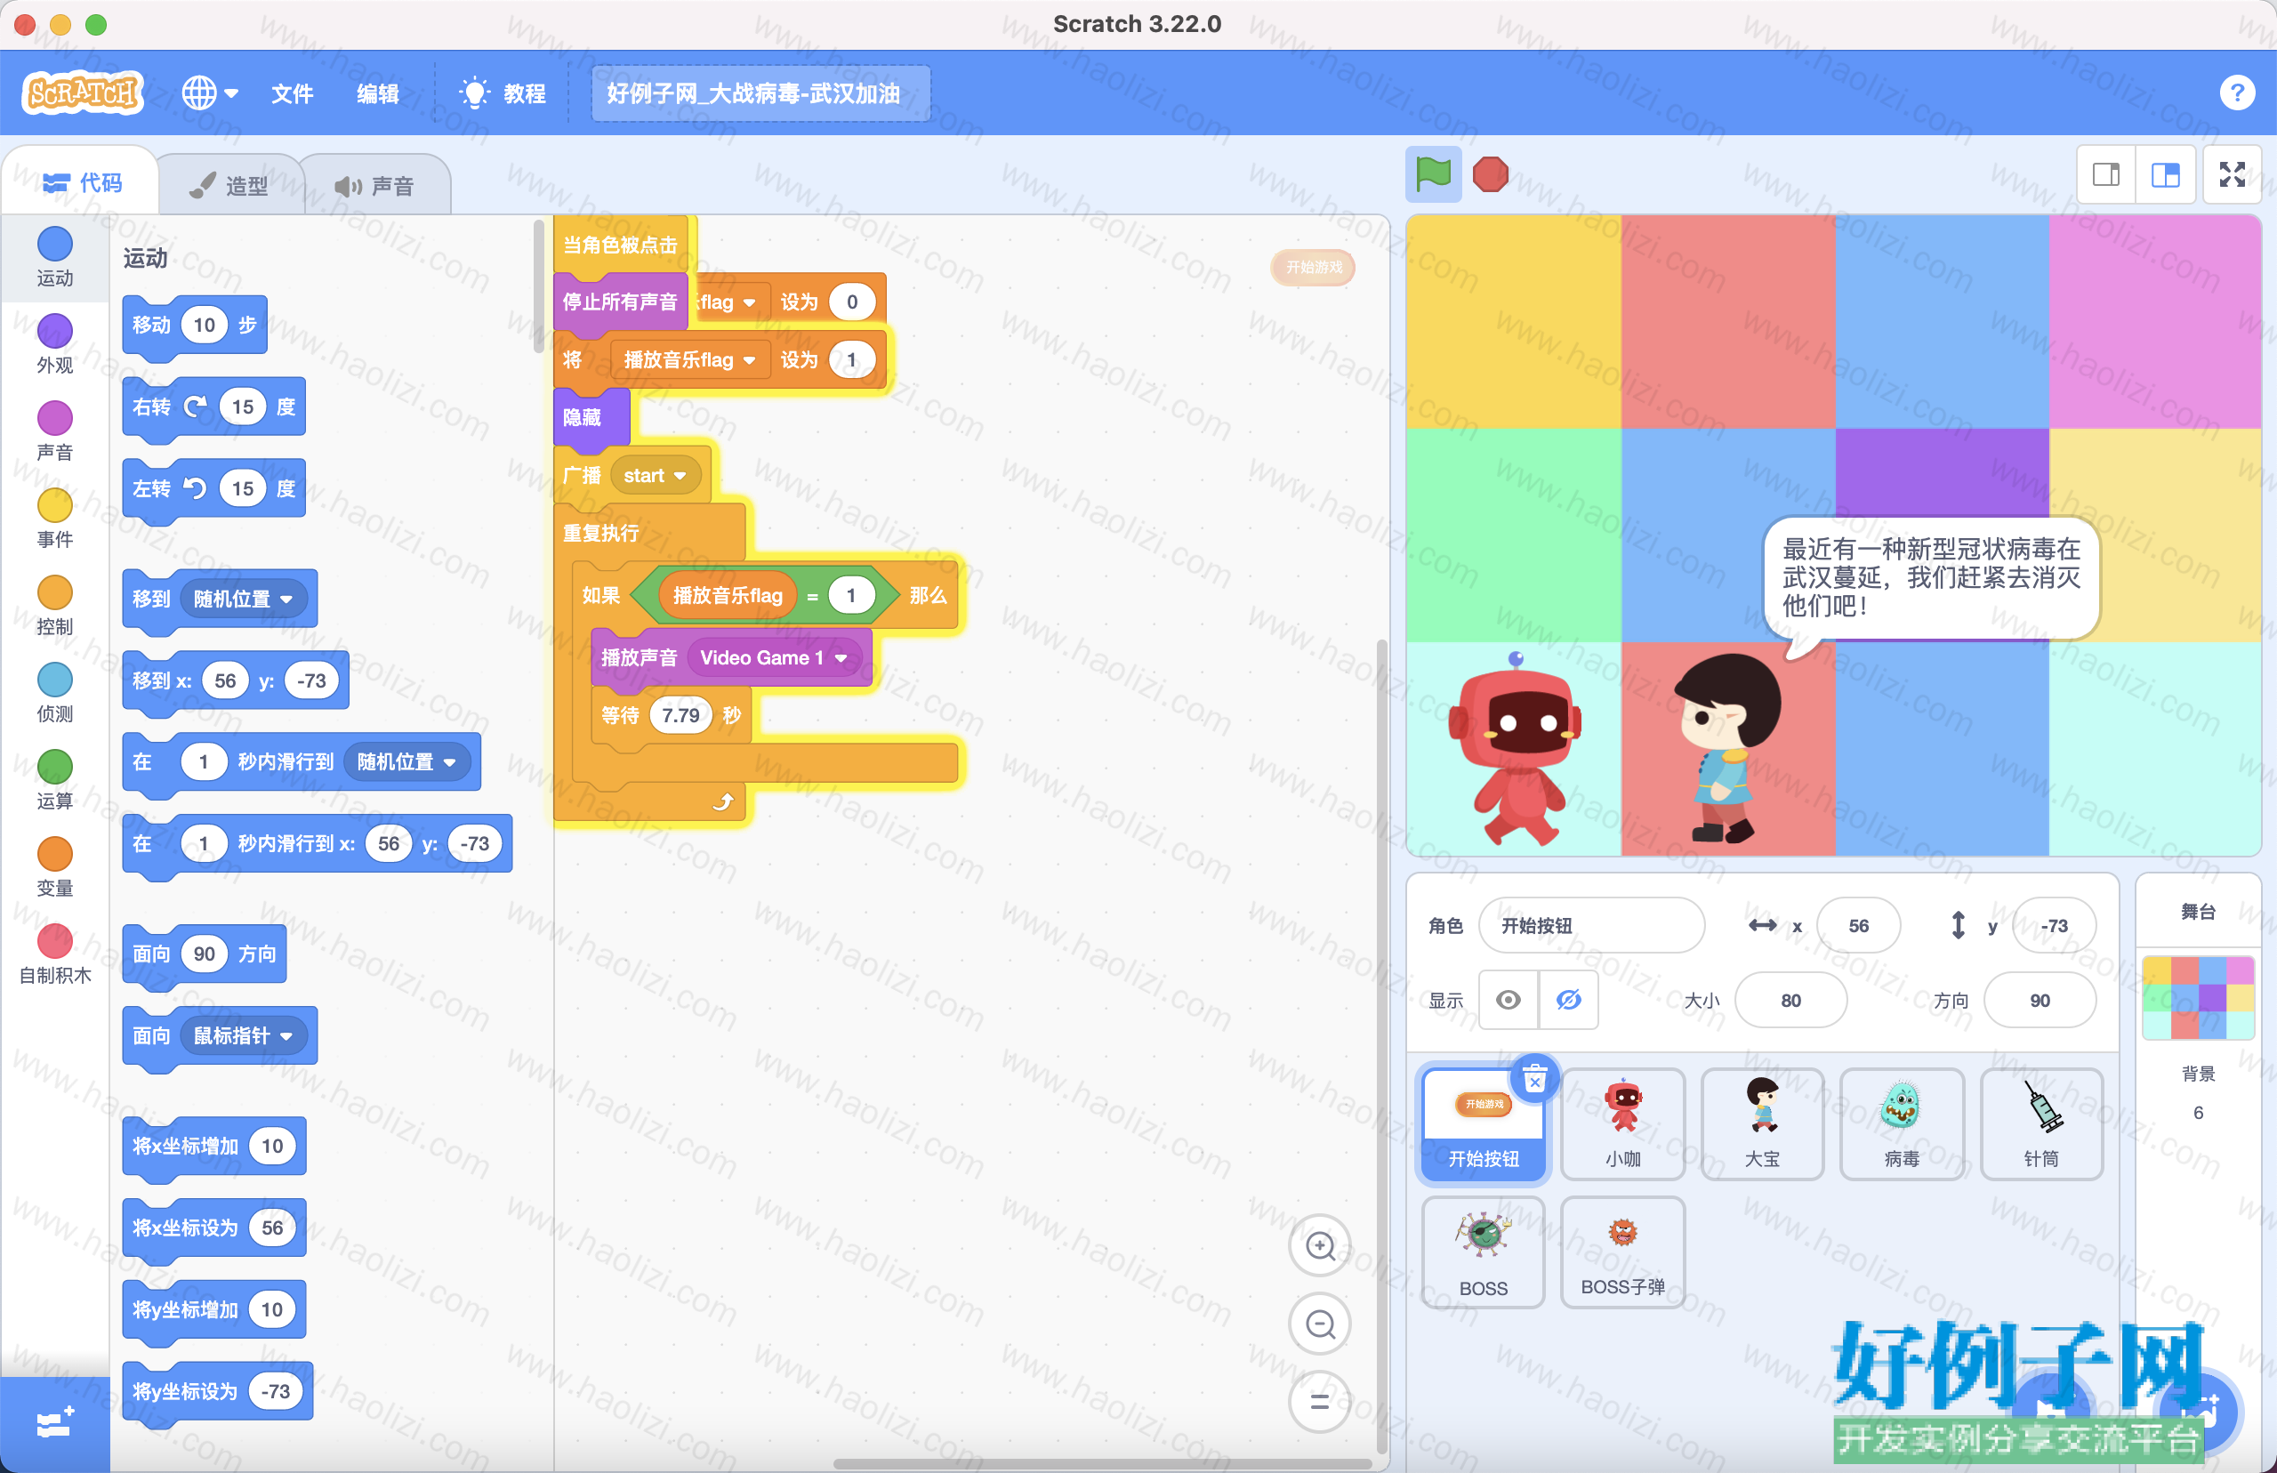Select the 声音 block category circle
2277x1473 pixels.
[54, 418]
